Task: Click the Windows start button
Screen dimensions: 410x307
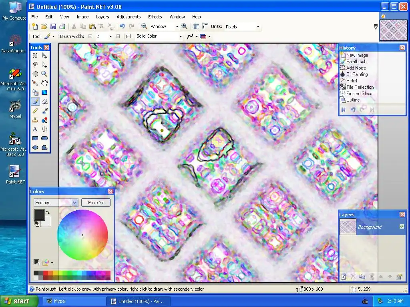Action: pos(18,301)
